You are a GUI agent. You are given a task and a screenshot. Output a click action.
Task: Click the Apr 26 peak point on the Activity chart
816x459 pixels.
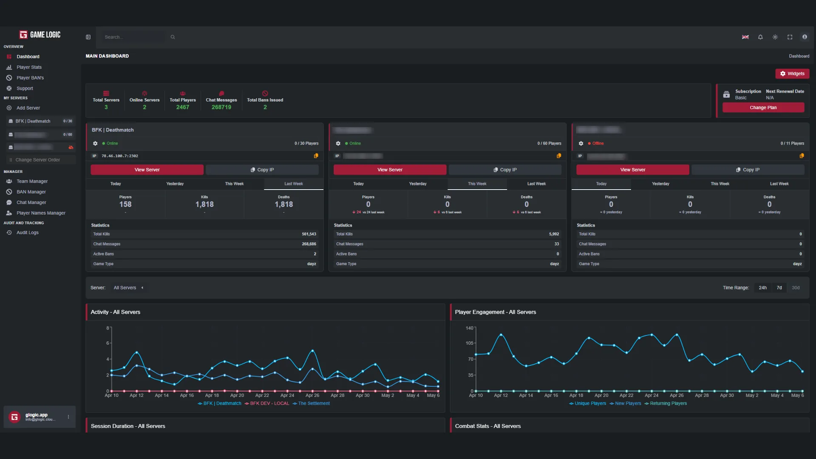312,351
